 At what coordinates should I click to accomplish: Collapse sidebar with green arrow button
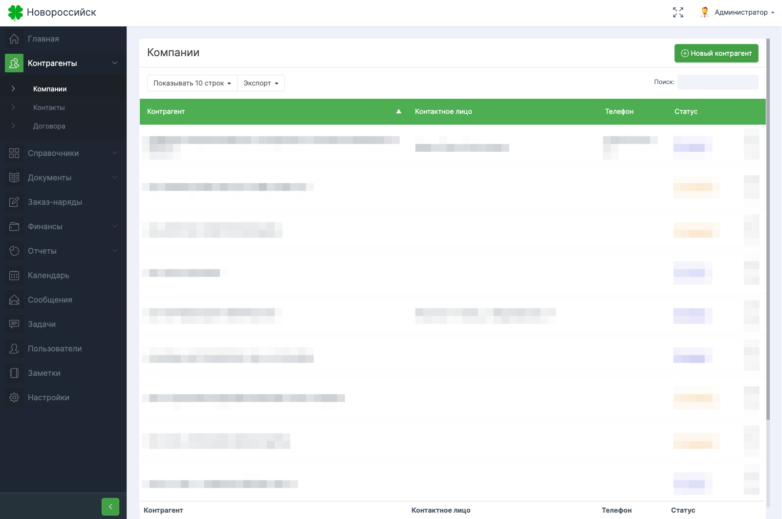pyautogui.click(x=110, y=507)
